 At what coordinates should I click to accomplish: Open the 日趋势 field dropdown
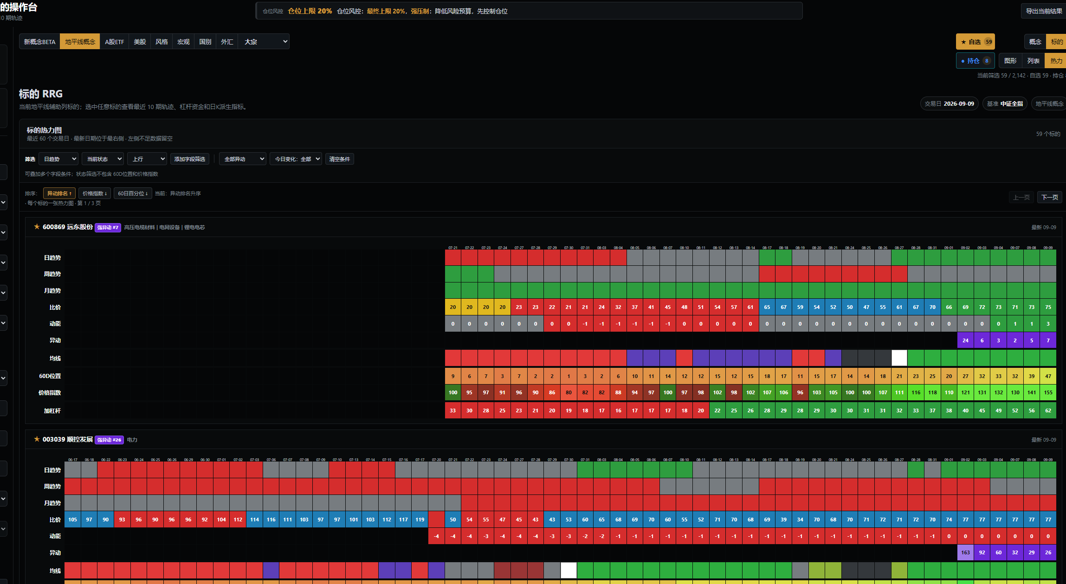58,159
